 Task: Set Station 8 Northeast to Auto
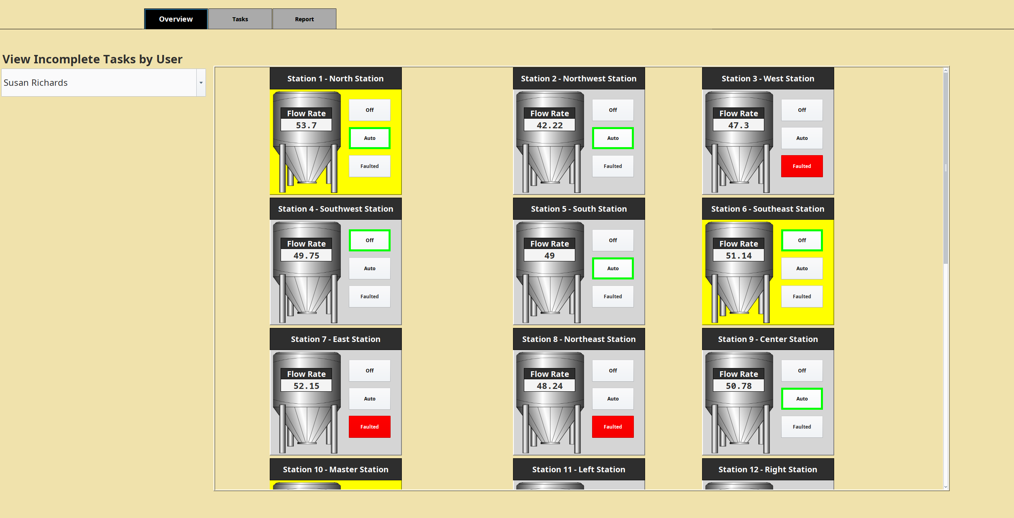613,399
